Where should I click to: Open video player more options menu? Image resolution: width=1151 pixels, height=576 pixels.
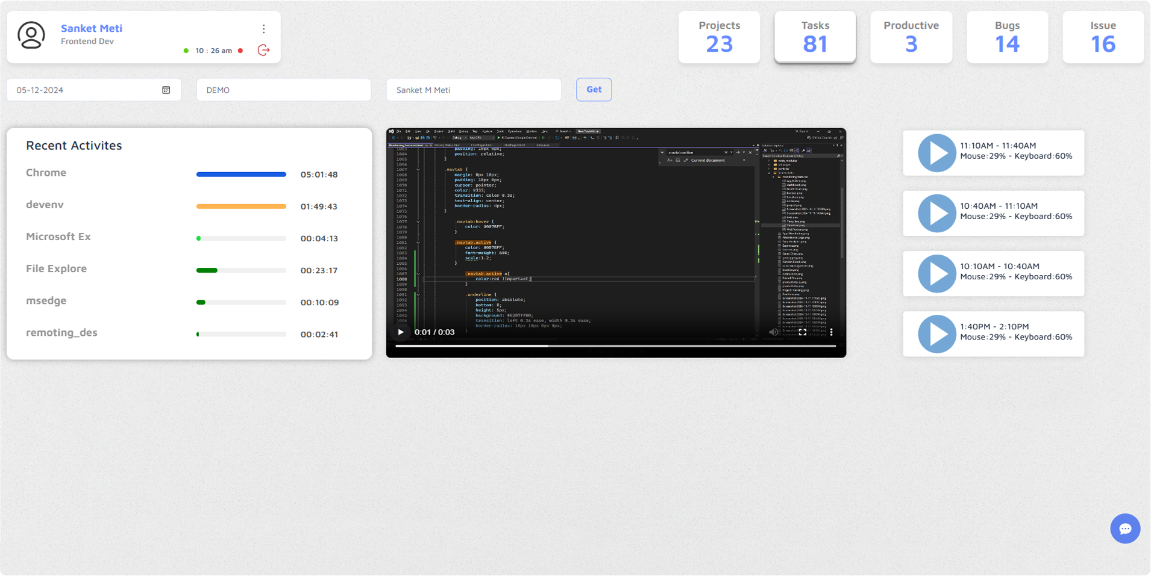pyautogui.click(x=832, y=332)
